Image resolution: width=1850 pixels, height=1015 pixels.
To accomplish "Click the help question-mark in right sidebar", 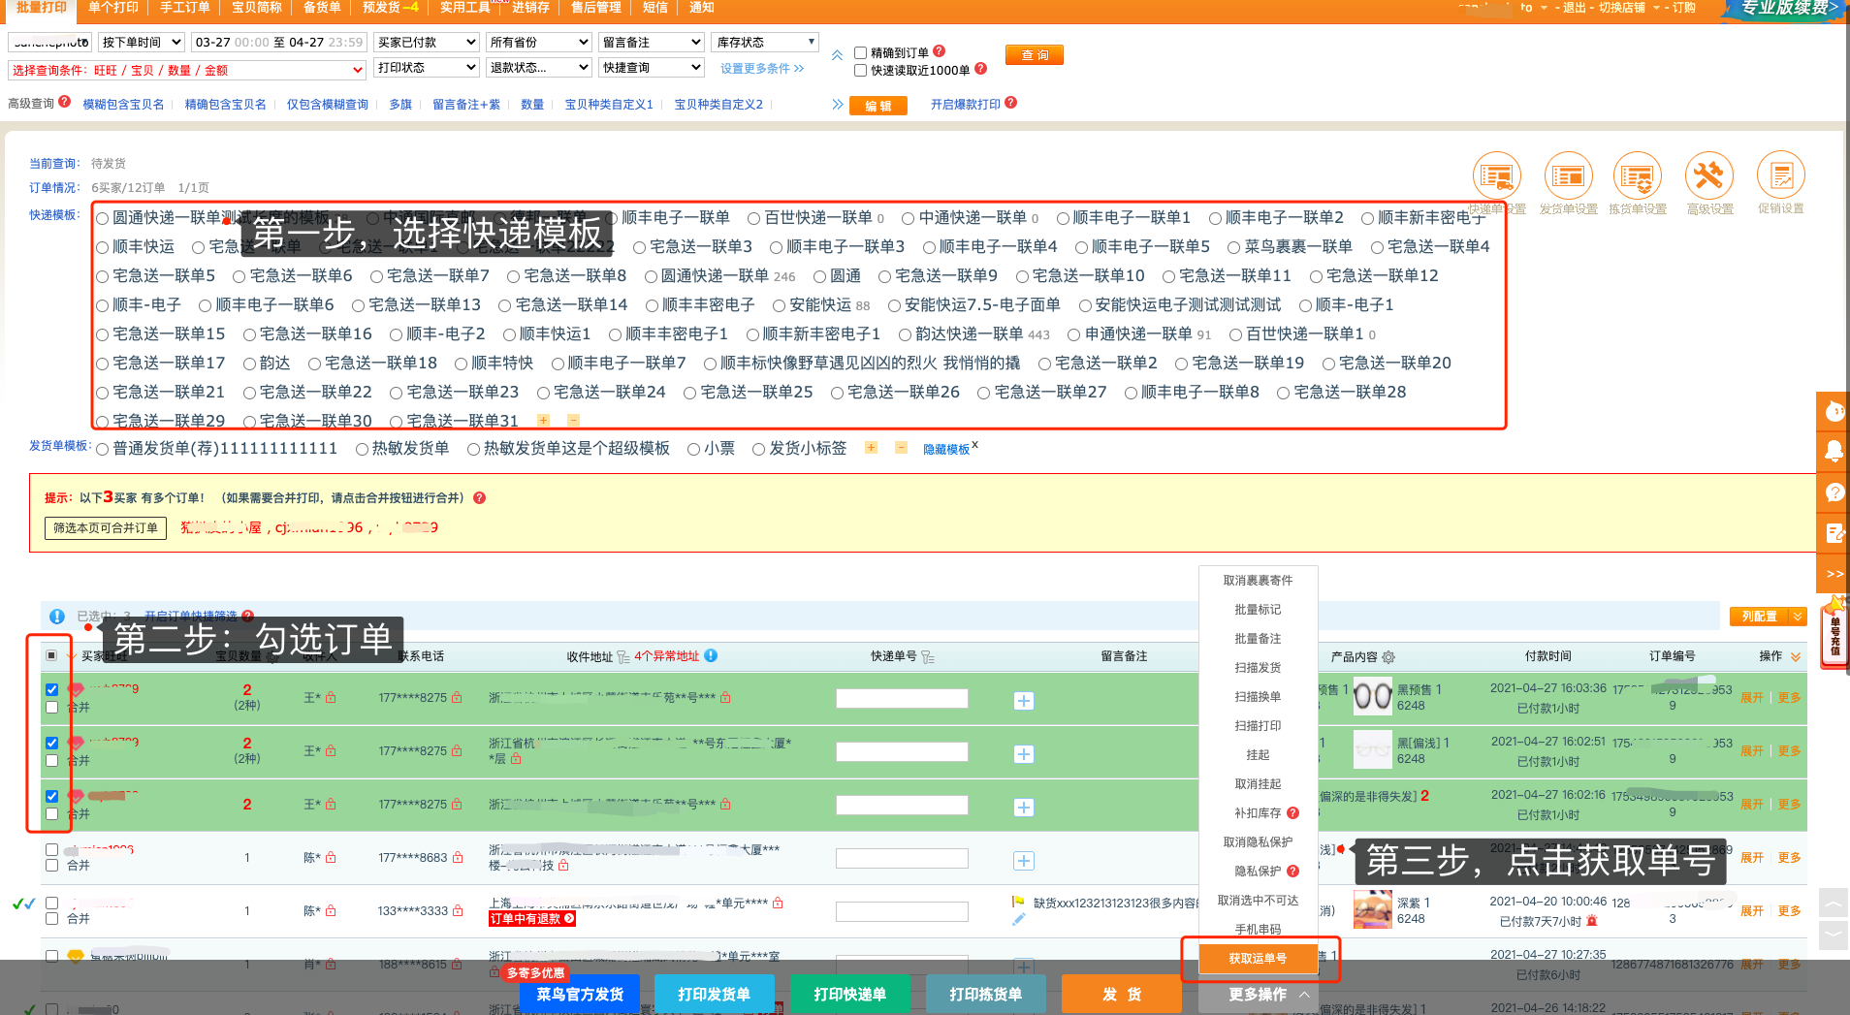I will coord(1834,492).
